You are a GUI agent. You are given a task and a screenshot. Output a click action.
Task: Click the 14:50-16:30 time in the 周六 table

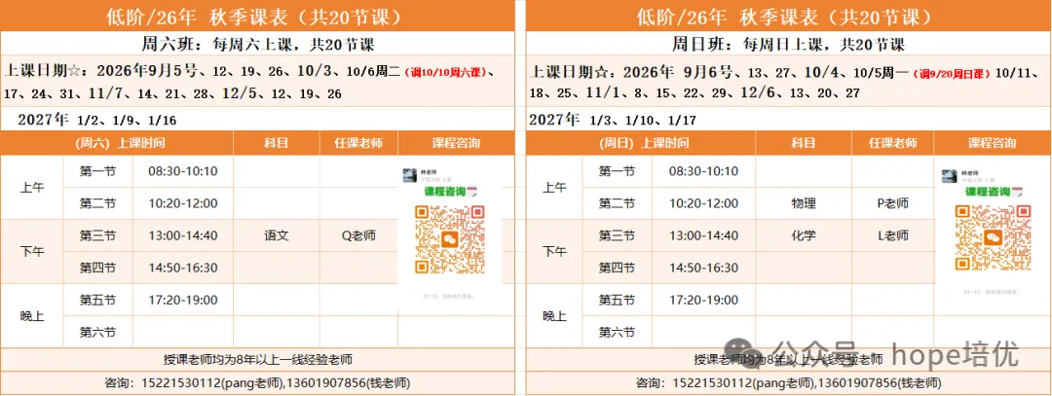[183, 268]
